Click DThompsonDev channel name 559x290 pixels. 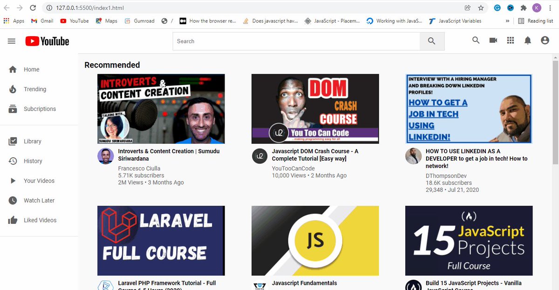coord(446,176)
